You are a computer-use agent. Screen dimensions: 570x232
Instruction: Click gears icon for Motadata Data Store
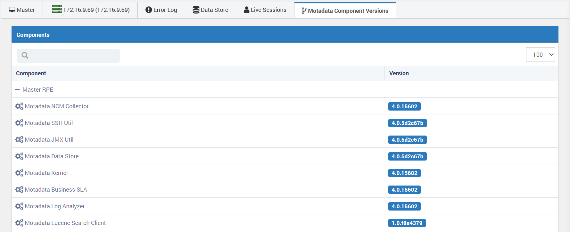point(19,156)
